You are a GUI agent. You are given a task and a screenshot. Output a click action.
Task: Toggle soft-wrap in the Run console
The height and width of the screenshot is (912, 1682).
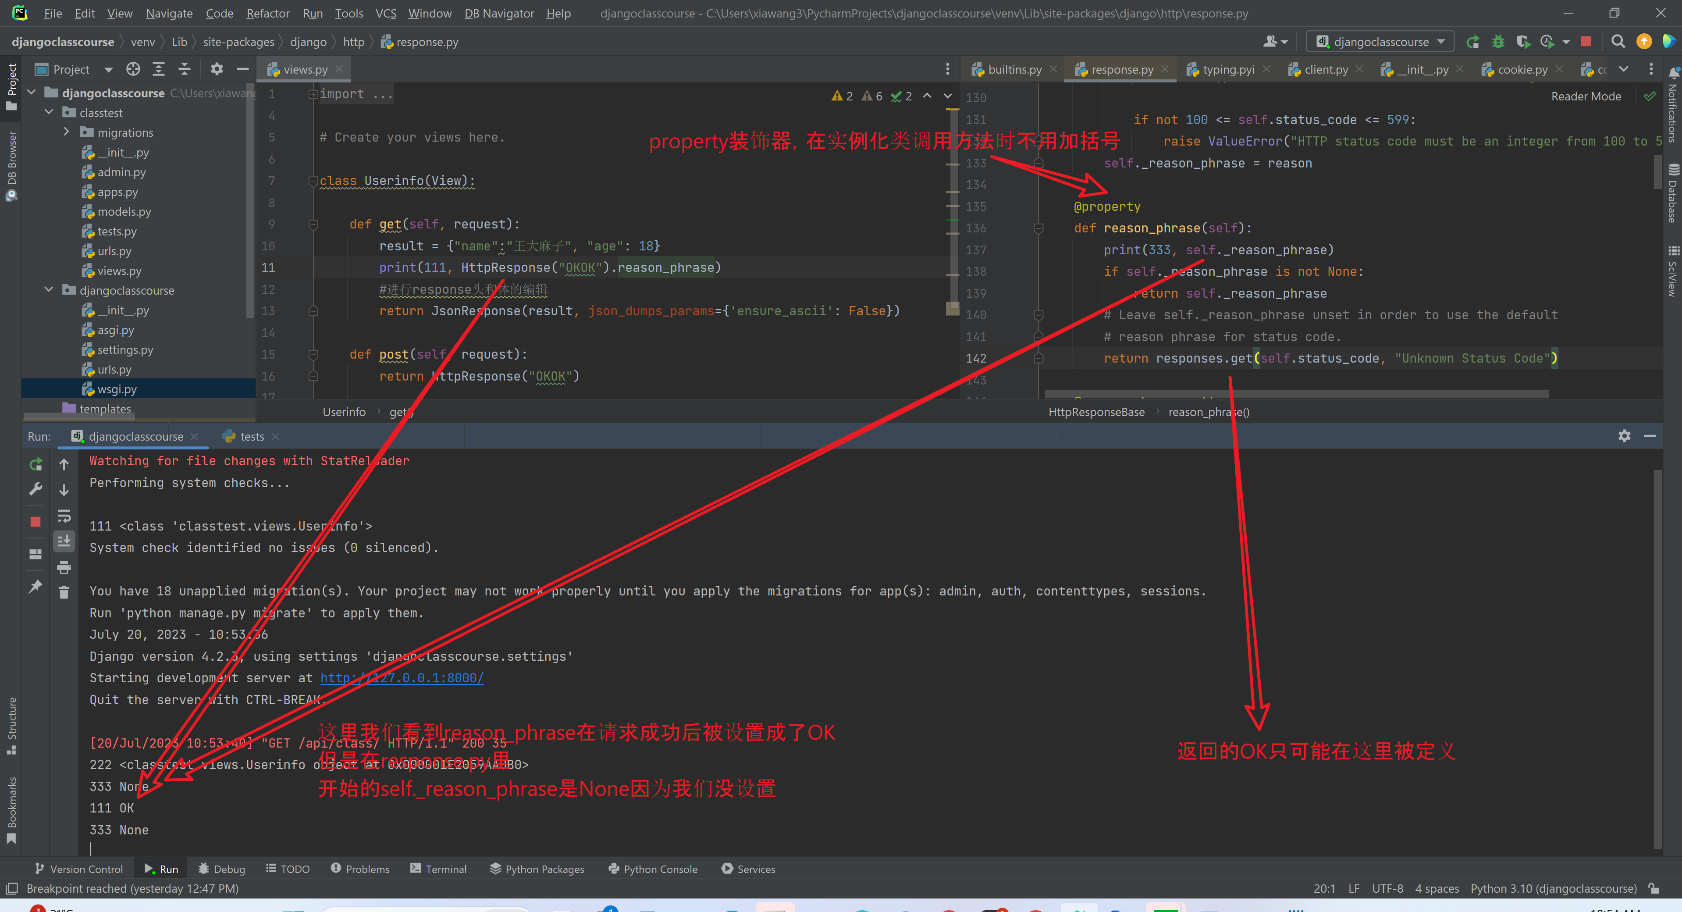tap(64, 516)
